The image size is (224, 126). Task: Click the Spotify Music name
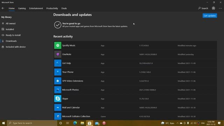(69, 45)
